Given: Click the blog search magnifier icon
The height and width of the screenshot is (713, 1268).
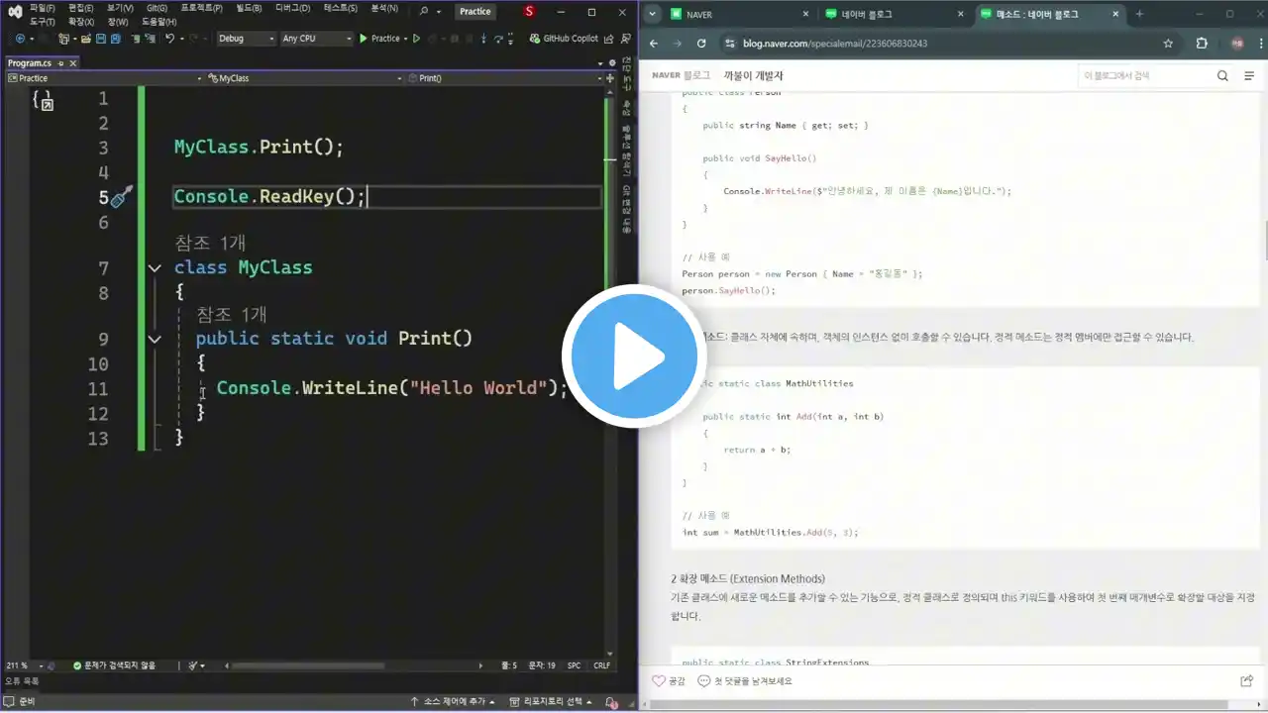Looking at the screenshot, I should coord(1222,75).
